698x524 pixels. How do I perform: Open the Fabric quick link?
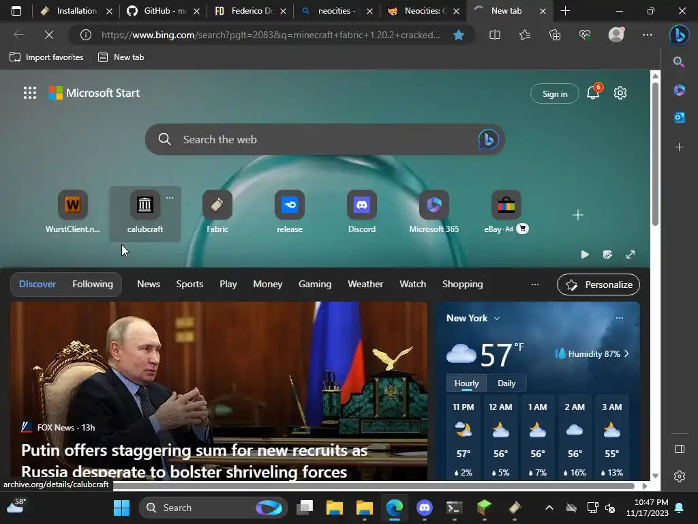(217, 213)
